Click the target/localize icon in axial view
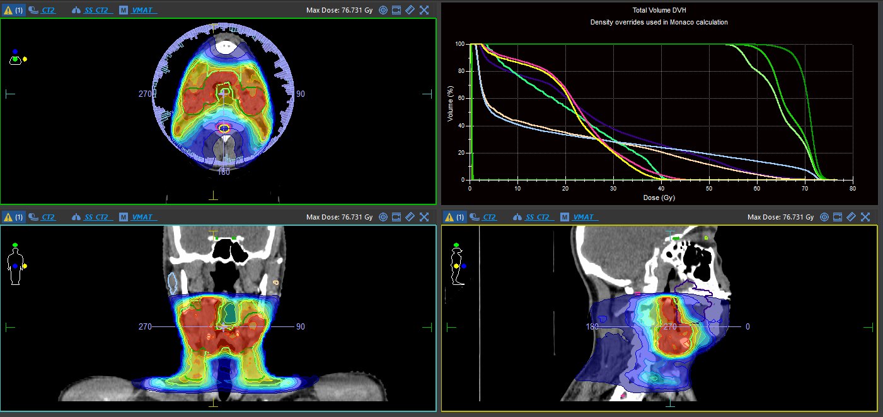The height and width of the screenshot is (417, 883). pyautogui.click(x=383, y=10)
